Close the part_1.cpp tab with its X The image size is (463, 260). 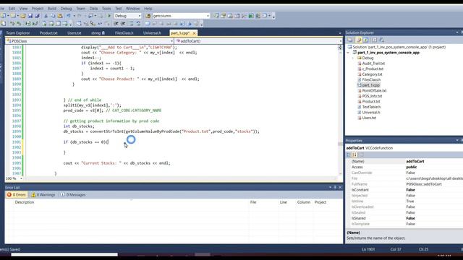click(194, 33)
